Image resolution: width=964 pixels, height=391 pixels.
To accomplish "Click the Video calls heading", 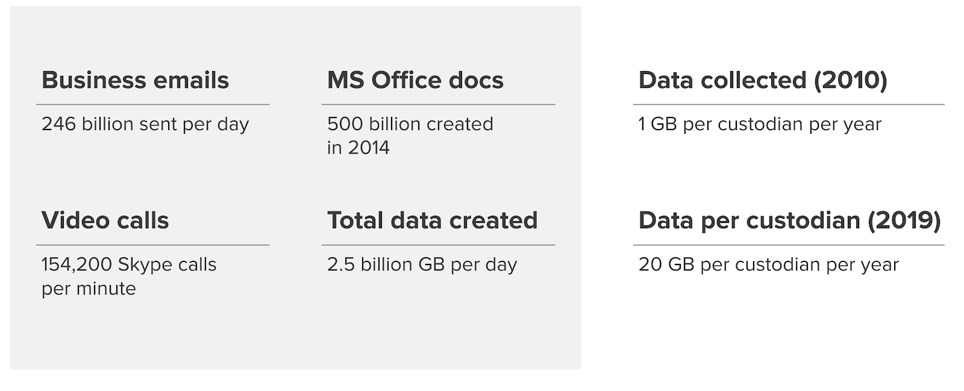I will coord(105,221).
